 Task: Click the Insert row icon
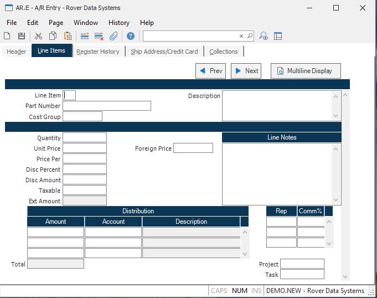(85, 36)
